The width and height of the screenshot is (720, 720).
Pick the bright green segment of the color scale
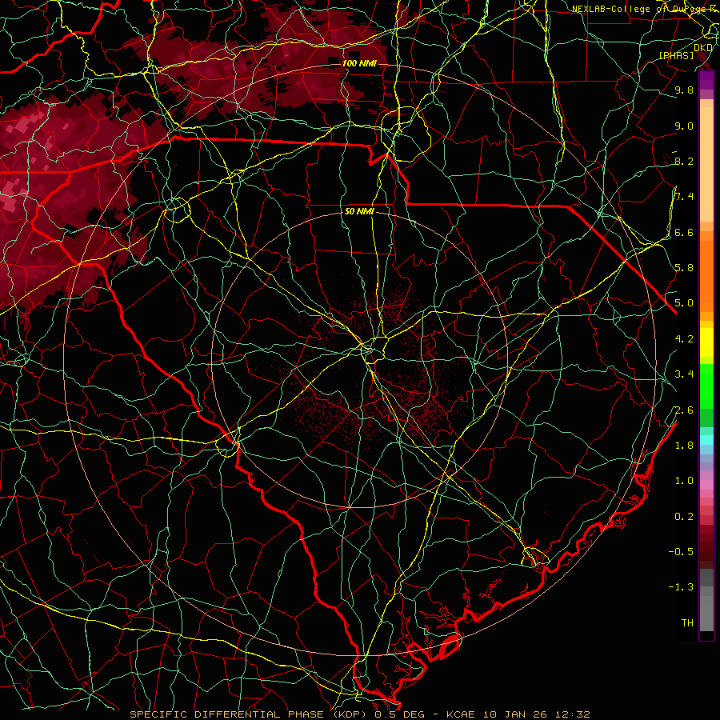tap(706, 386)
